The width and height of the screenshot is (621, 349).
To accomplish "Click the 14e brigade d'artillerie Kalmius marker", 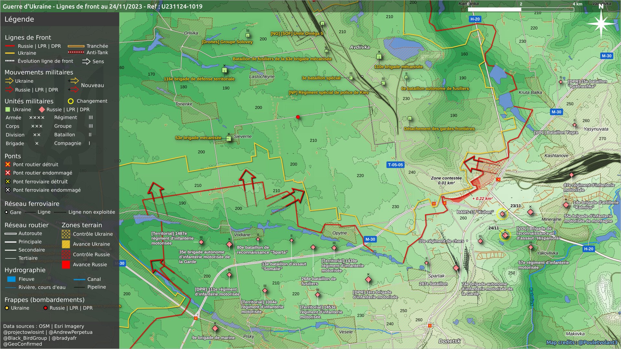I will point(566,205).
